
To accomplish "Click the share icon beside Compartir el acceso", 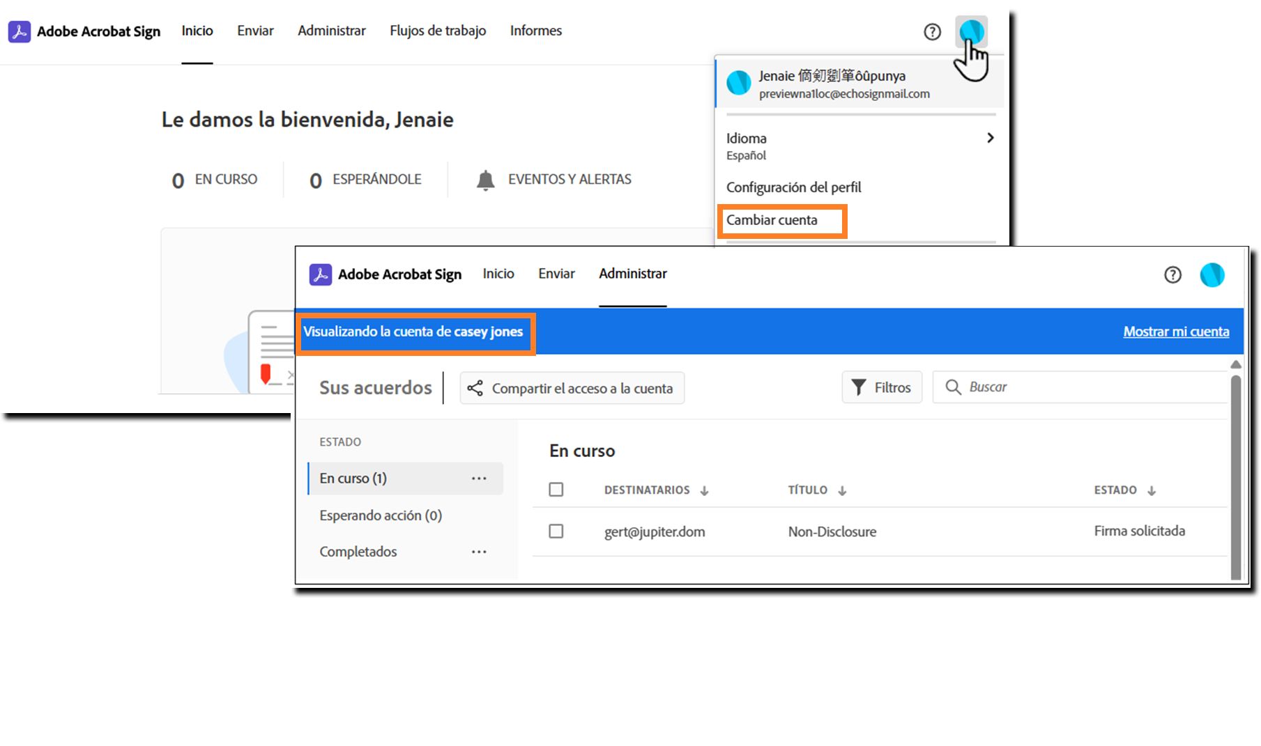I will point(475,388).
